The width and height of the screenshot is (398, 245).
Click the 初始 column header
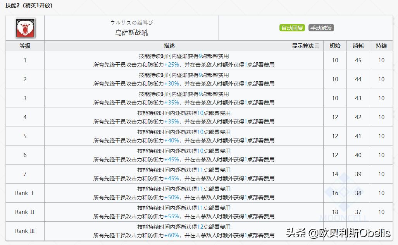point(334,45)
